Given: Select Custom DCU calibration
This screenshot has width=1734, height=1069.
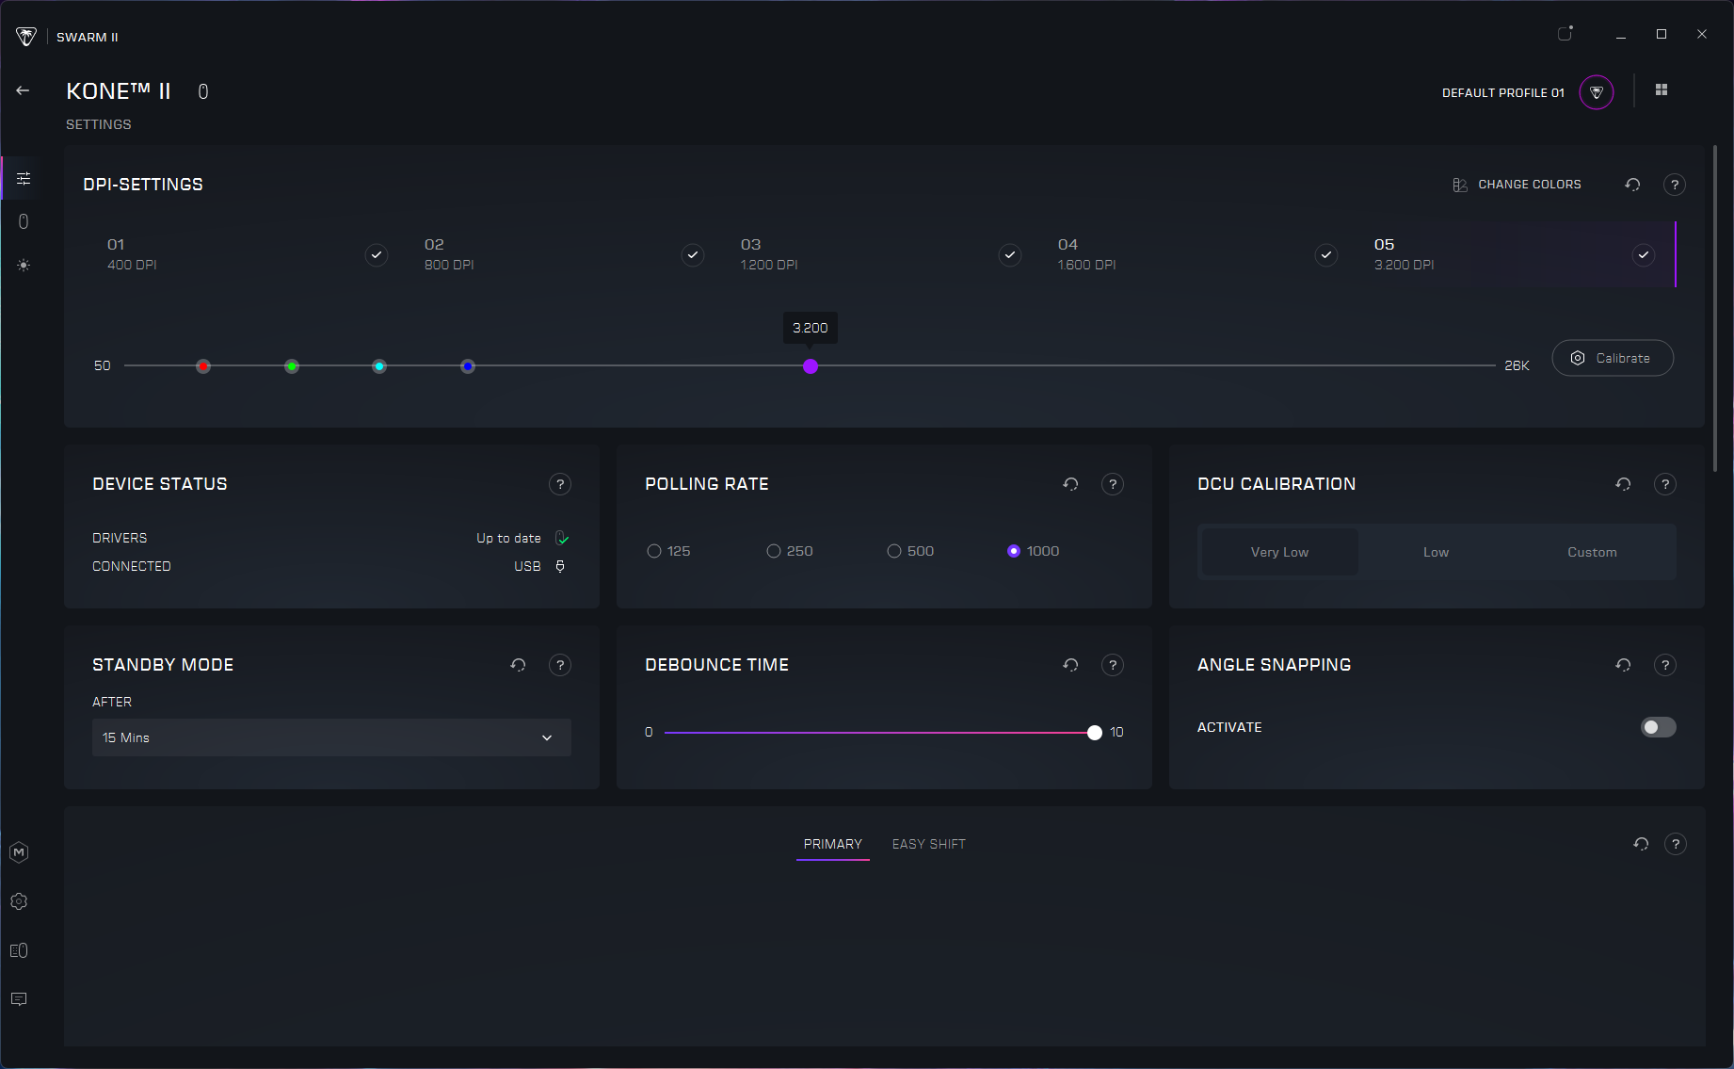Looking at the screenshot, I should click(x=1592, y=552).
